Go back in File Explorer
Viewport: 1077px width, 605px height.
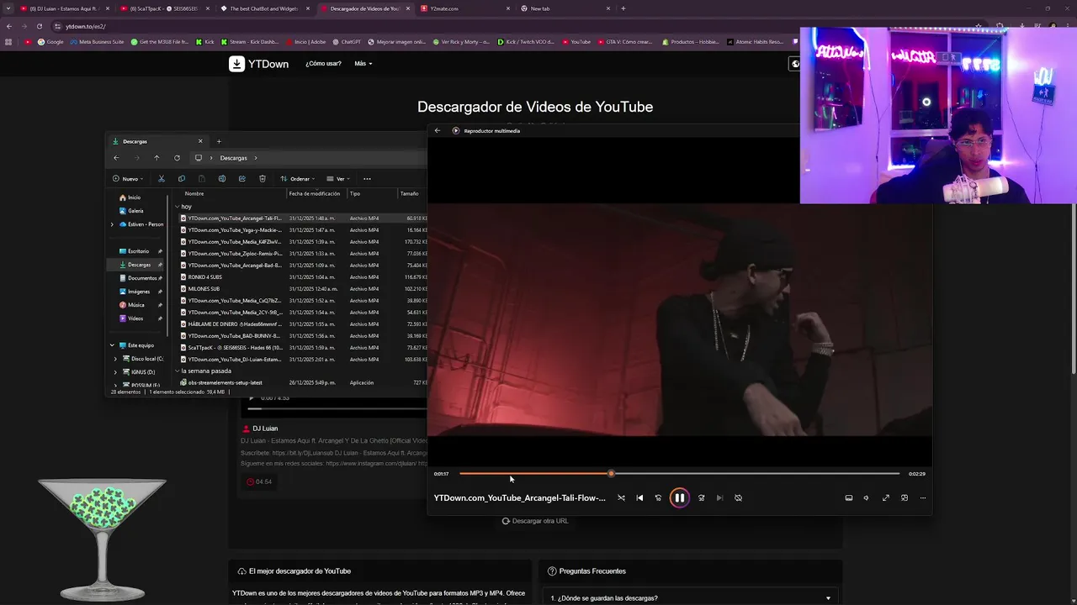(116, 158)
